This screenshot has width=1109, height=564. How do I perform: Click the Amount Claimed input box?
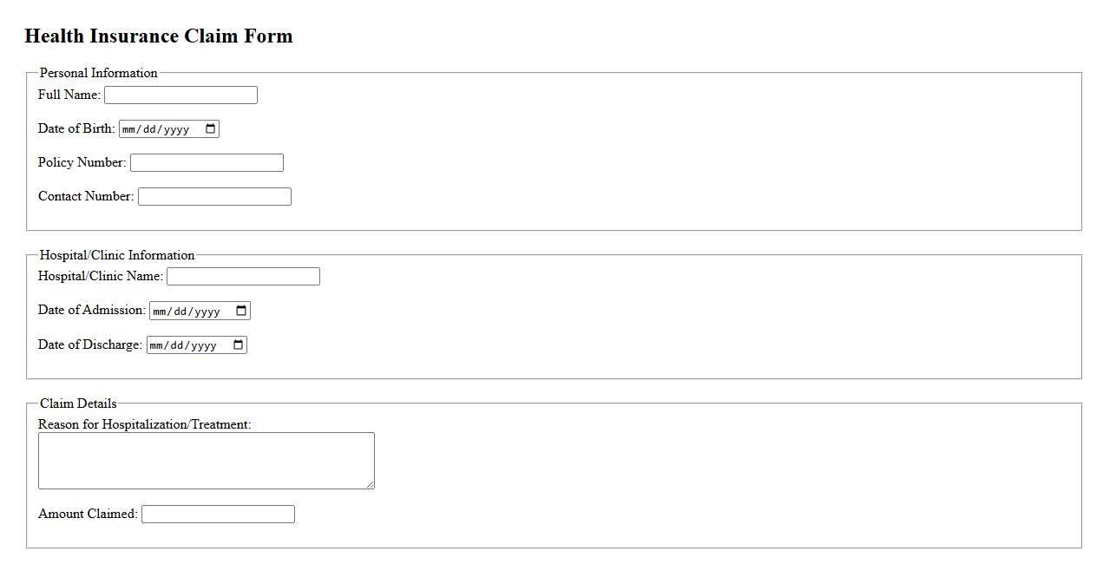(218, 515)
